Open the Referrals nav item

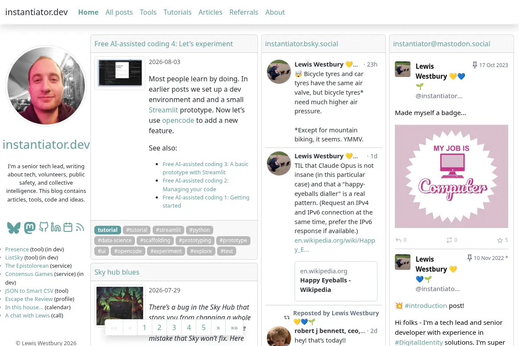(x=244, y=12)
